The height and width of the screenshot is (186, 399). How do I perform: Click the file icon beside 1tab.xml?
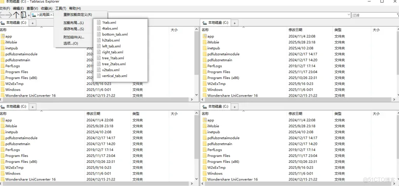point(99,22)
